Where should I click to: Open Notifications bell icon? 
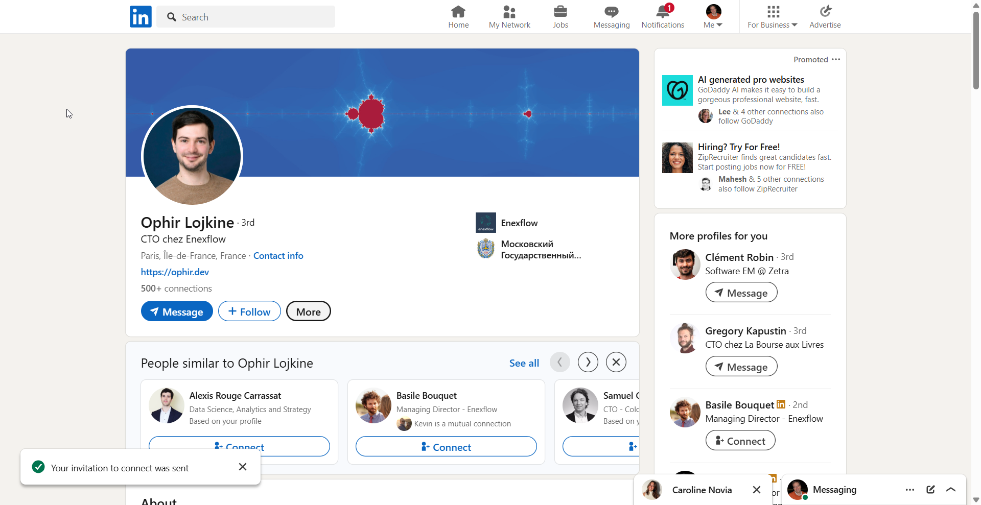tap(663, 17)
